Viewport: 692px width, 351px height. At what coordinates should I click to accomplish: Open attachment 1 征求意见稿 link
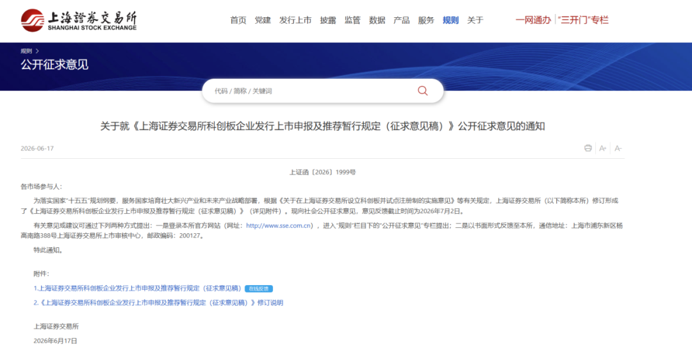point(138,288)
